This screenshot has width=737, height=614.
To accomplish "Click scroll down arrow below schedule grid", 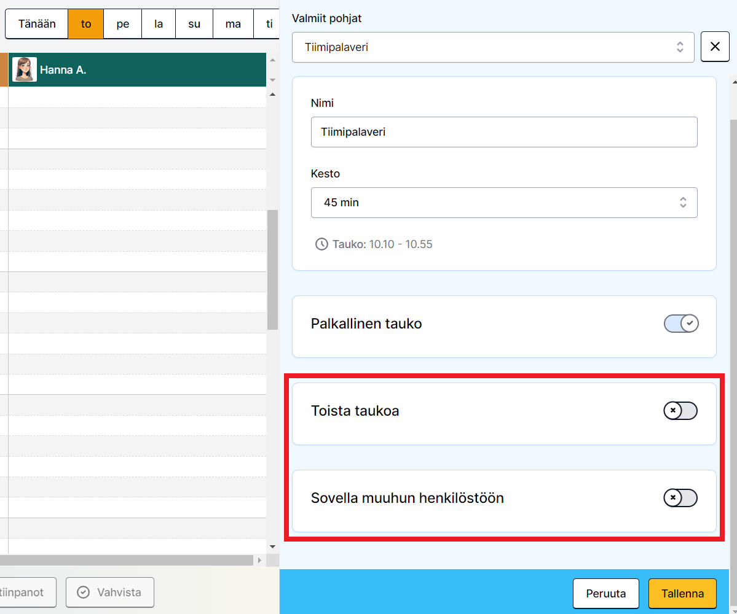I will click(272, 546).
